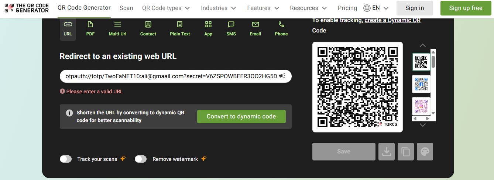This screenshot has width=494, height=180.
Task: Open the color palette customization icon
Action: coord(425,152)
